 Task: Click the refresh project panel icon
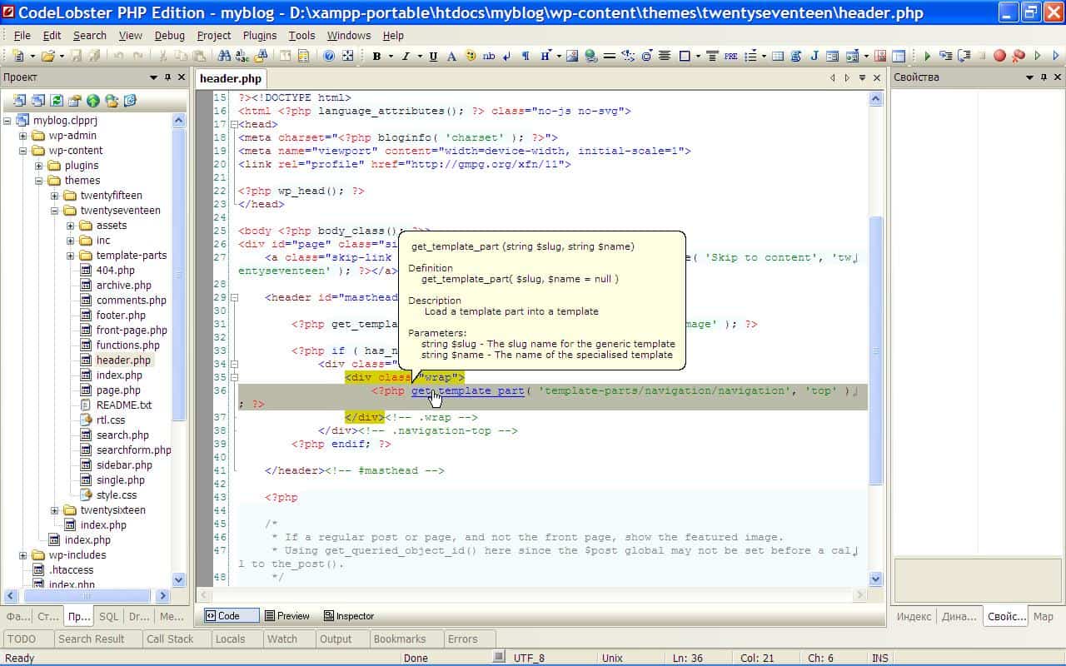56,101
